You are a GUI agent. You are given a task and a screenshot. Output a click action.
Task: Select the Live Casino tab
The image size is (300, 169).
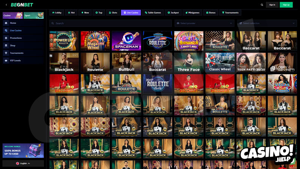(131, 13)
